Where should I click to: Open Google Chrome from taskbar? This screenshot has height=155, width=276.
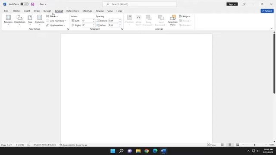[x=147, y=151]
